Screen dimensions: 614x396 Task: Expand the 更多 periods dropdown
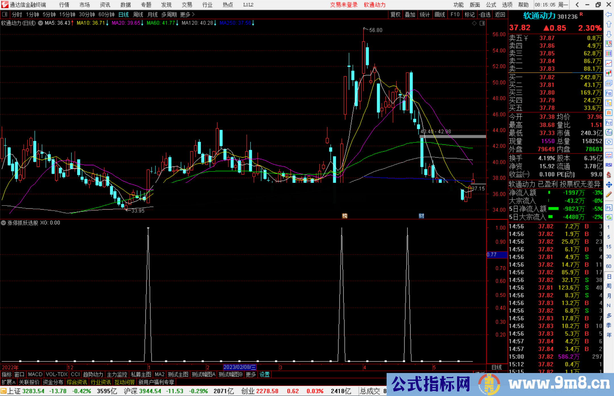coord(187,14)
